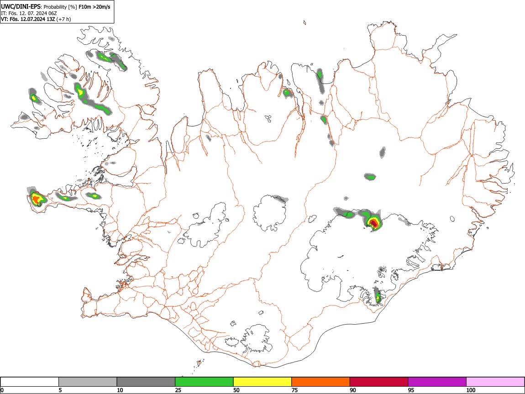
Task: Click the pink legend swatch above 100
Action: pyautogui.click(x=495, y=382)
